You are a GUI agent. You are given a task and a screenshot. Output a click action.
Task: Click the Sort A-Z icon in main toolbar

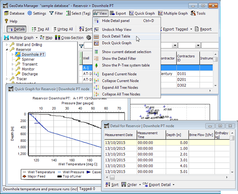point(81,29)
